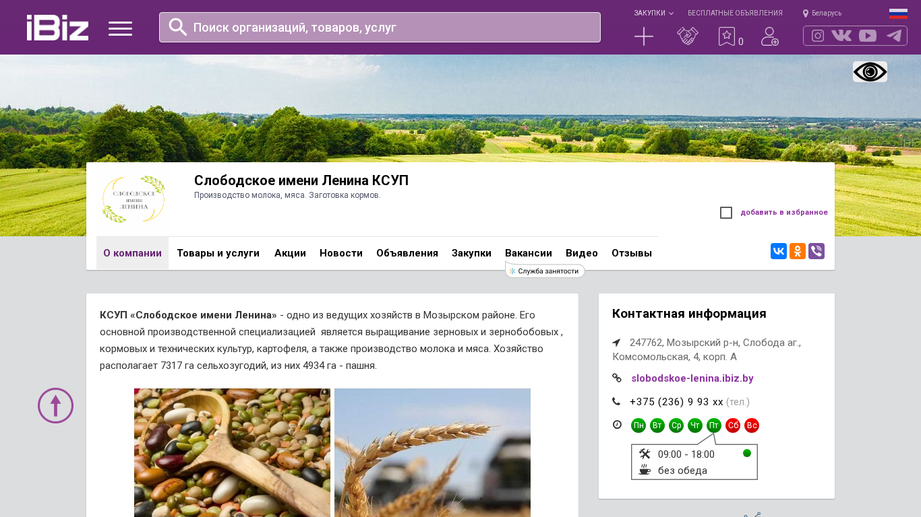
Task: Click the Контактная информация heading
Action: tap(689, 314)
